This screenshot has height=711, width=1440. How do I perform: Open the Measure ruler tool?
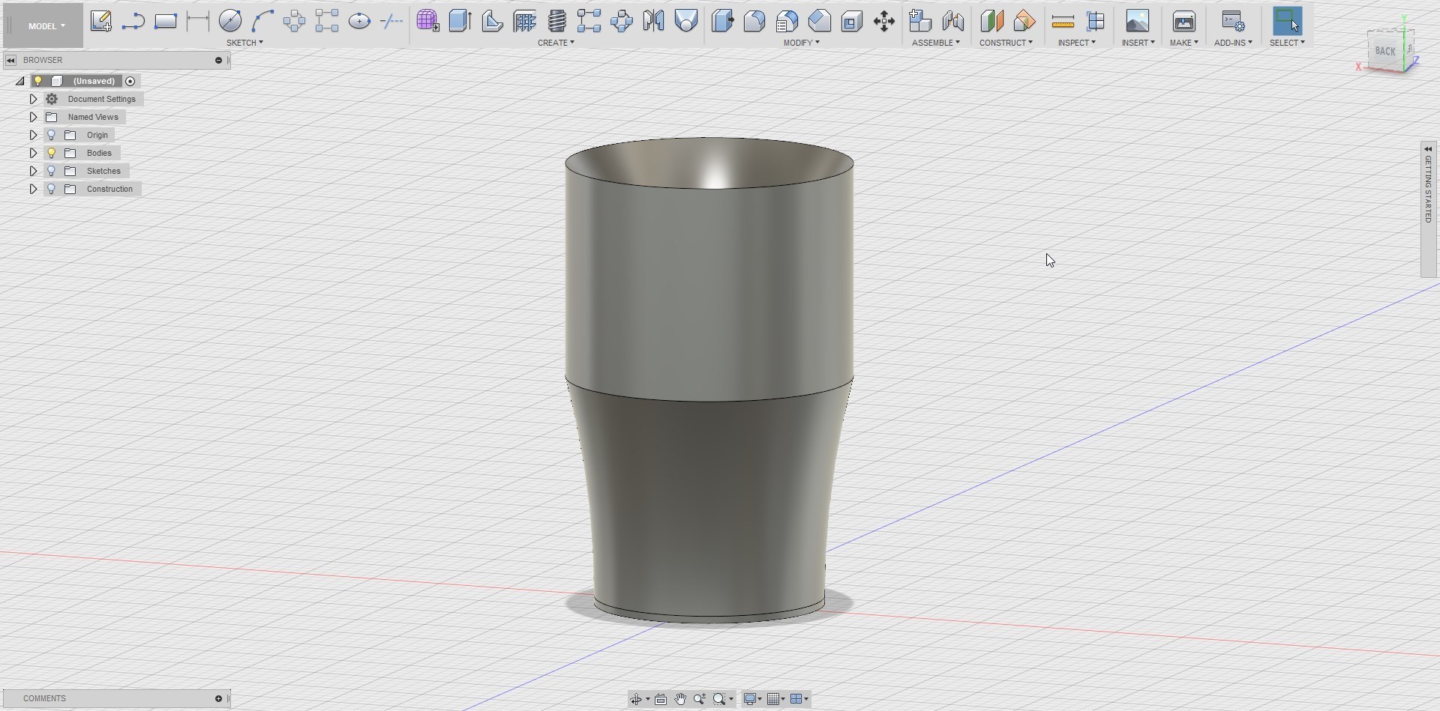pyautogui.click(x=1063, y=22)
